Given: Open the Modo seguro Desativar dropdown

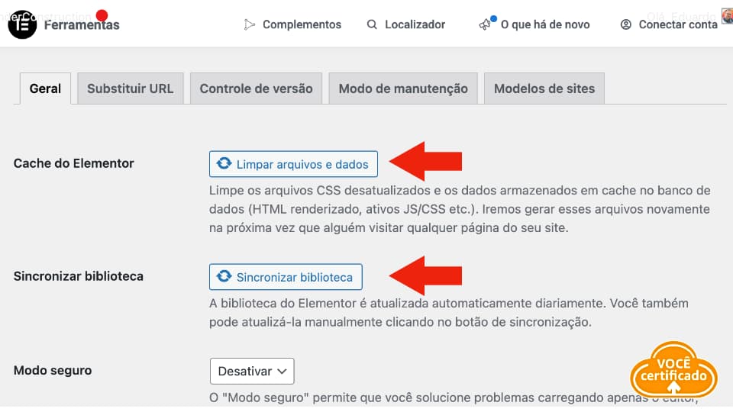Looking at the screenshot, I should point(252,371).
